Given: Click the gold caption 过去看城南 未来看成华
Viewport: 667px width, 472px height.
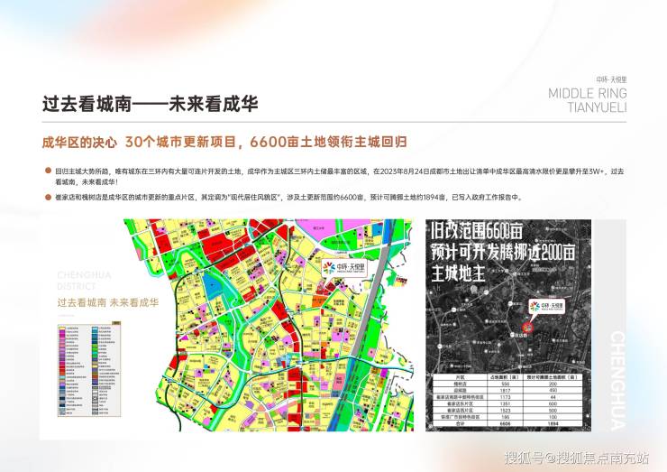Looking at the screenshot, I should pyautogui.click(x=106, y=302).
